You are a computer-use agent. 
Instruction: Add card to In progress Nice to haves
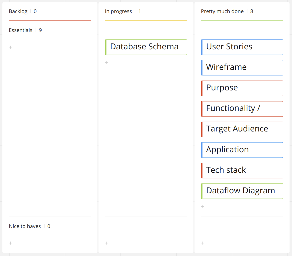pos(107,243)
